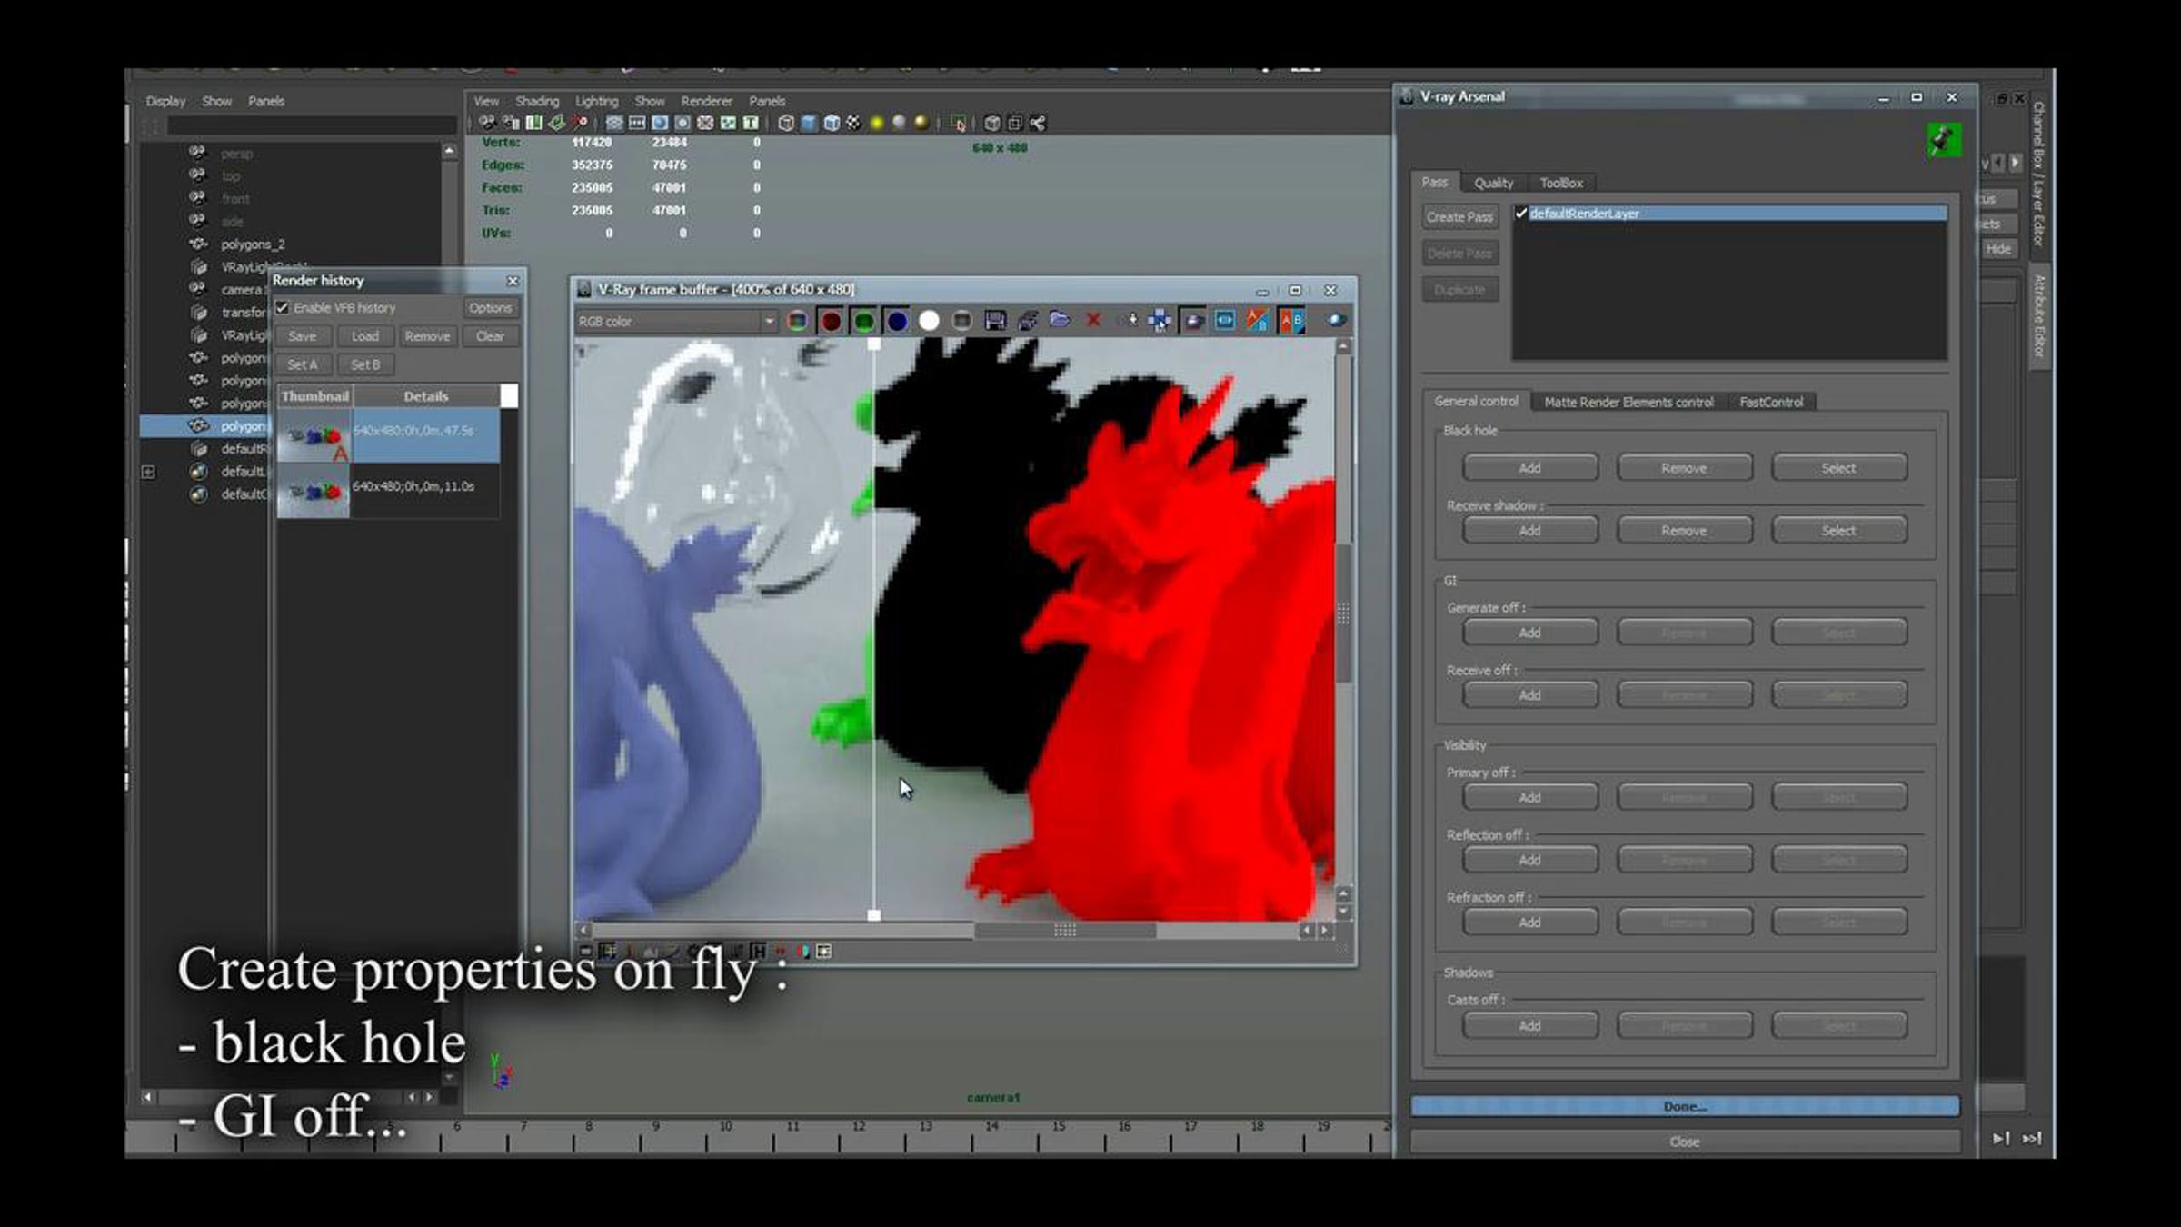Uncheck the defaultRenderLayer checkbox
This screenshot has width=2181, height=1227.
click(x=1521, y=214)
